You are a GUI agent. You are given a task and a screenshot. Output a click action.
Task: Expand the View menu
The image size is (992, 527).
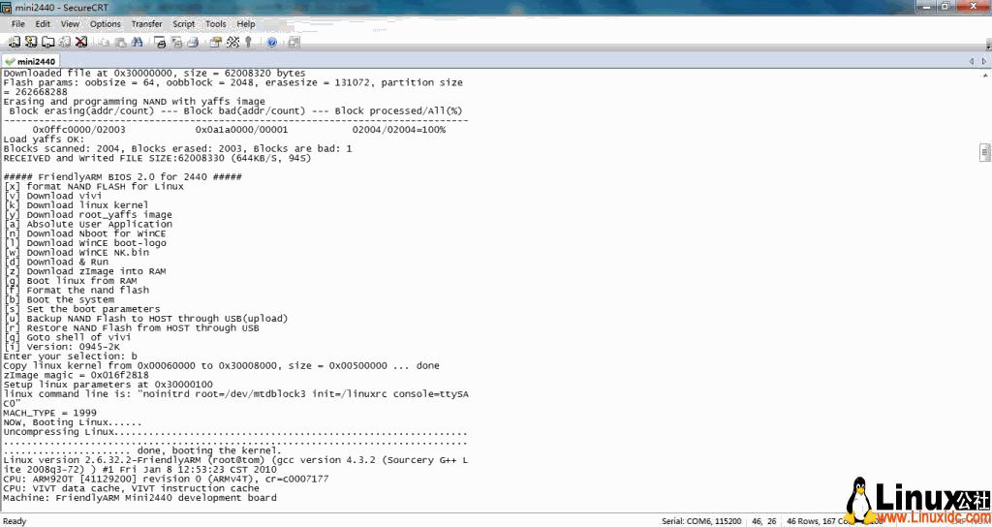[70, 23]
